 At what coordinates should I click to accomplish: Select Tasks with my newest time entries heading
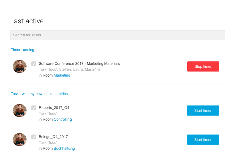pos(39,94)
